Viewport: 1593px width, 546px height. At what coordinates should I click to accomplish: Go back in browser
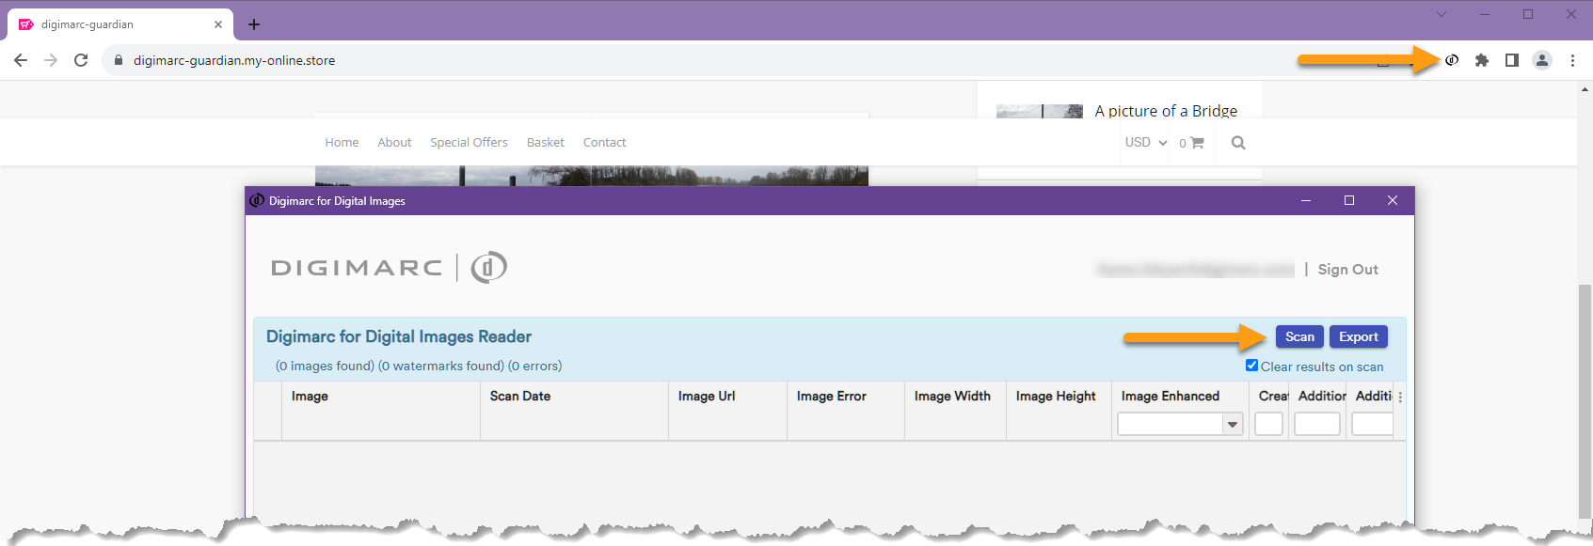click(21, 60)
